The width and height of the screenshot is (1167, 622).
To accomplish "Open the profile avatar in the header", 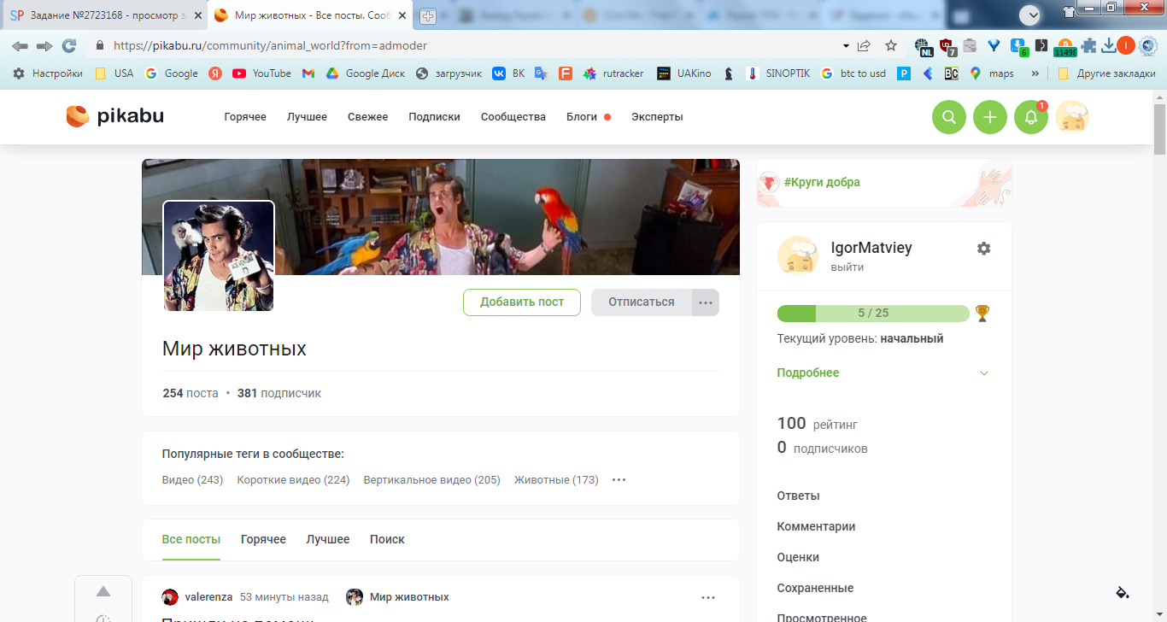I will tap(1072, 117).
